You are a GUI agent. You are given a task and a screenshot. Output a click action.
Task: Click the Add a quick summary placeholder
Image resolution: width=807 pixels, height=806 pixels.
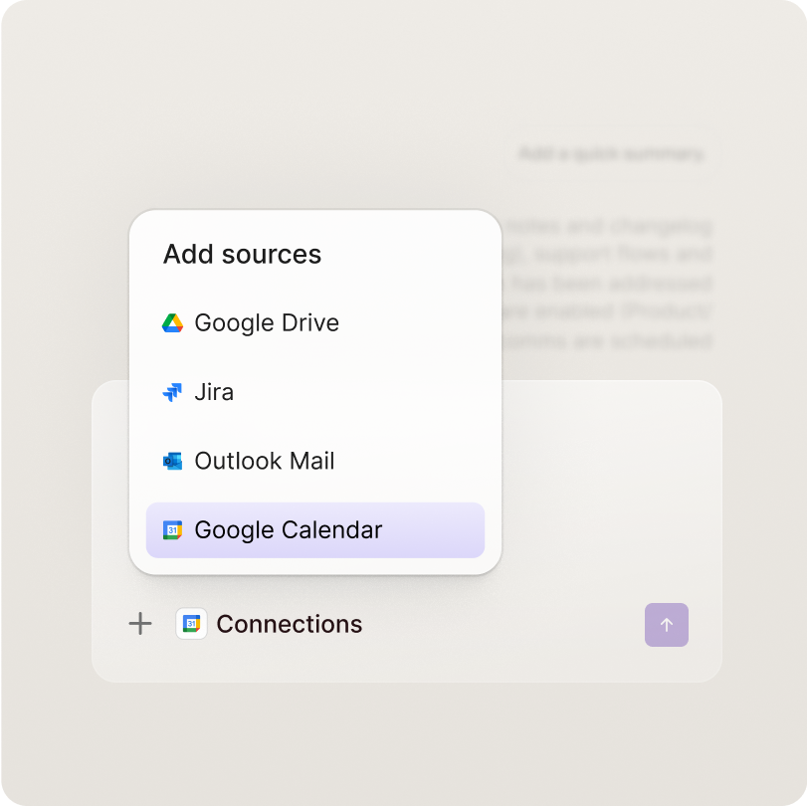[610, 153]
